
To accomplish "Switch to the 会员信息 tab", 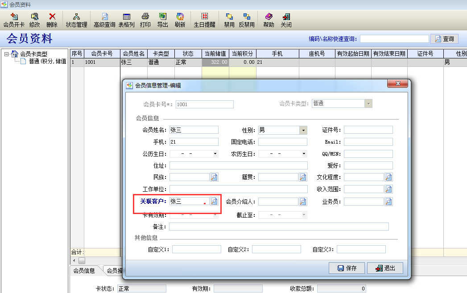I will click(84, 271).
